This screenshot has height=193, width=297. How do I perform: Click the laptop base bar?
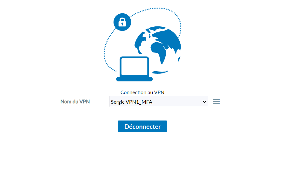coord(134,79)
